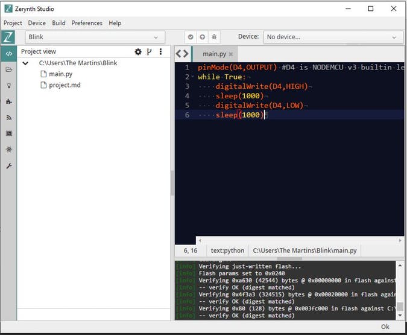Click code line 1 pinMode statement
The image size is (407, 335).
[237, 68]
